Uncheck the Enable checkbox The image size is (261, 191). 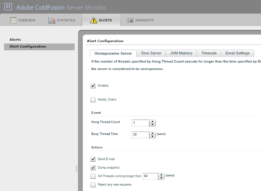click(93, 86)
